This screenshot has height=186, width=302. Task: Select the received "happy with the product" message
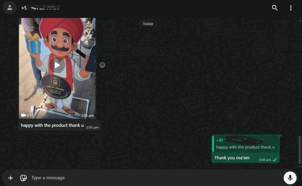(x=52, y=125)
